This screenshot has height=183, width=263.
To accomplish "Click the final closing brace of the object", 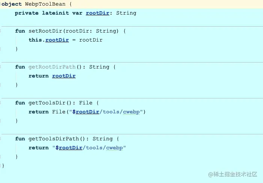I will [3, 166].
